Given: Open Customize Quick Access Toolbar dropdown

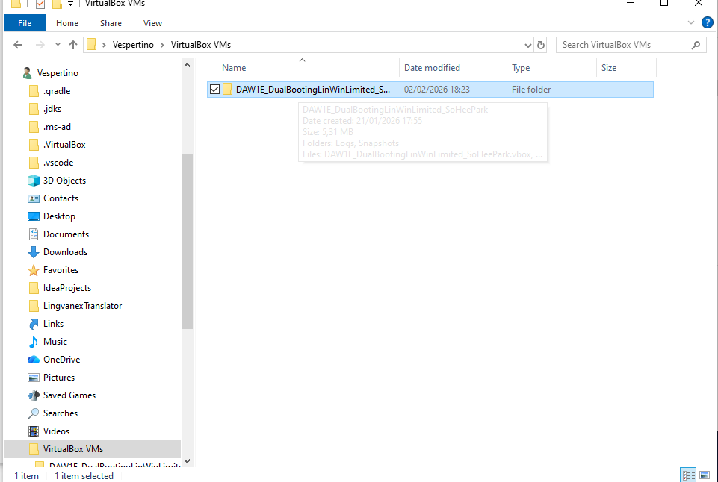Looking at the screenshot, I should (70, 4).
